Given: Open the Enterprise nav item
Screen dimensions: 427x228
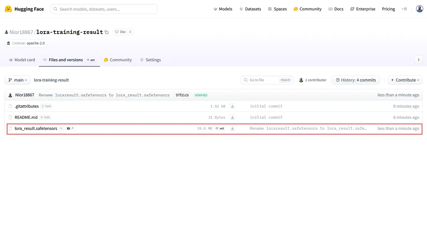Looking at the screenshot, I should [363, 9].
